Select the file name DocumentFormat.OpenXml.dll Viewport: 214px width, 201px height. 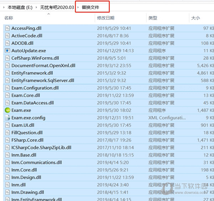[x=43, y=65]
